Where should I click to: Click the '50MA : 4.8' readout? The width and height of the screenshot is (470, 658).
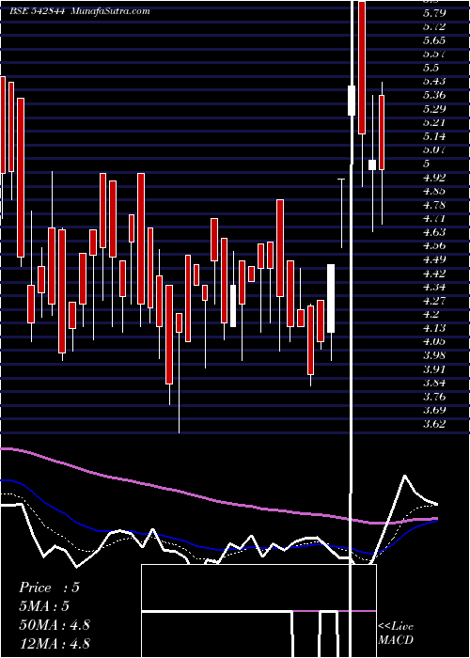coord(55,625)
